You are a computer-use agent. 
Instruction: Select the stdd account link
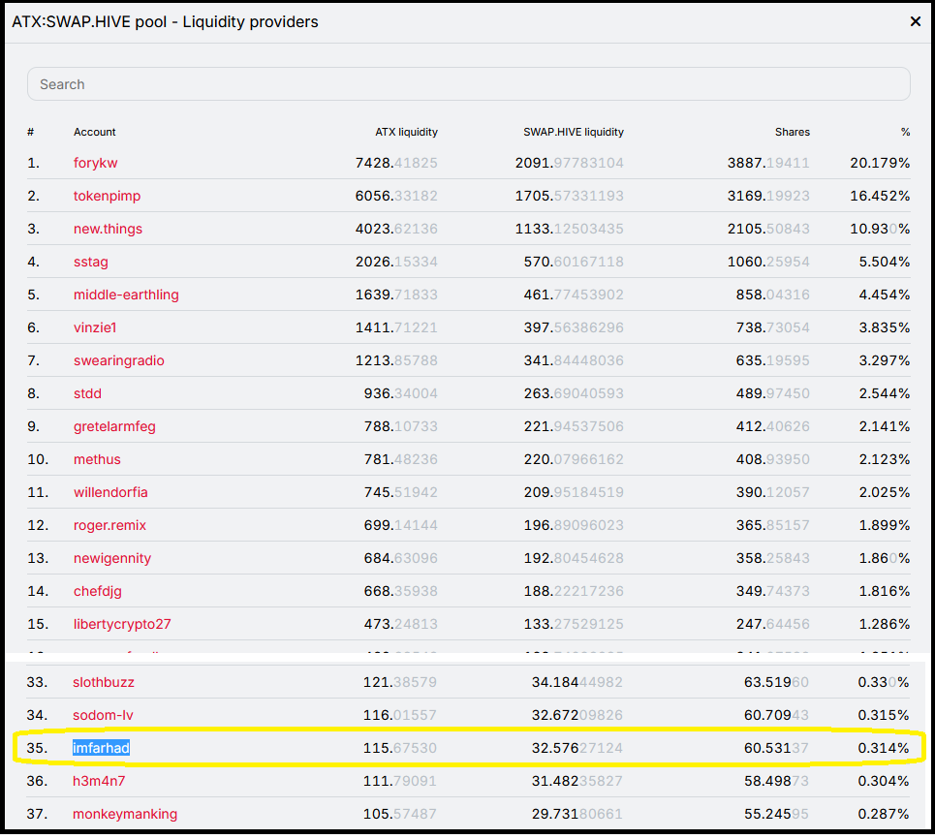[87, 393]
